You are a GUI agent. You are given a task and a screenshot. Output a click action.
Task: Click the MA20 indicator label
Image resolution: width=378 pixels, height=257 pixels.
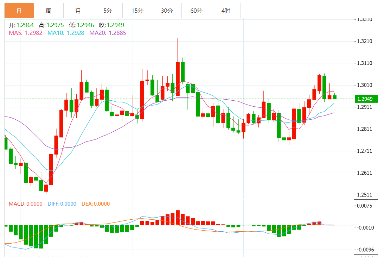point(108,33)
